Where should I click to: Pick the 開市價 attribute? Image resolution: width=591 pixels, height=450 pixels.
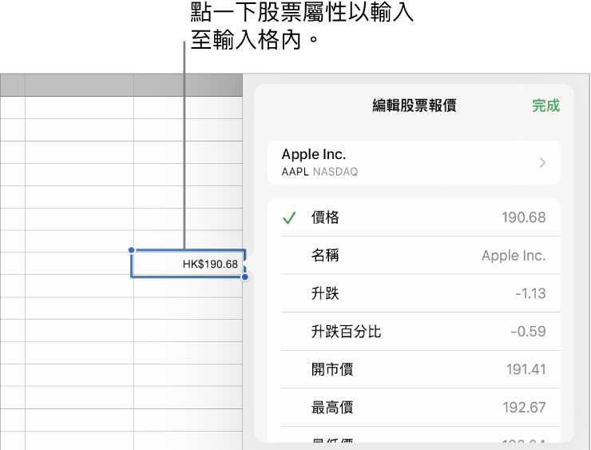tap(414, 369)
